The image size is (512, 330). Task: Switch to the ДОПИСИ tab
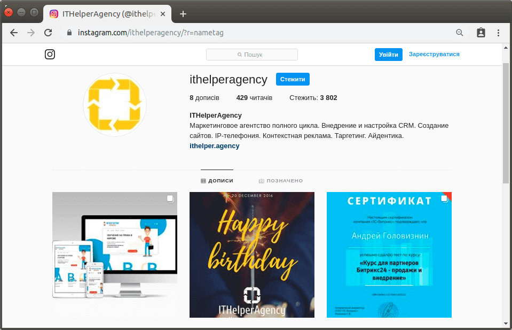pos(217,181)
